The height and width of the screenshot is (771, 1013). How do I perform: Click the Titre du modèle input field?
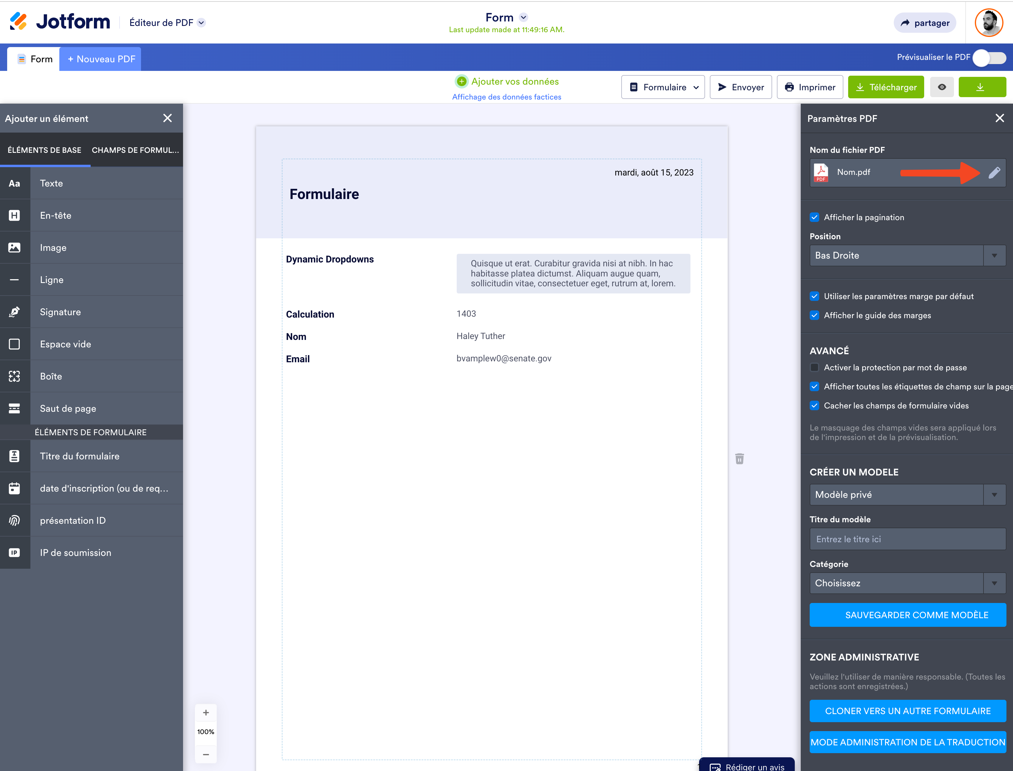tap(907, 539)
